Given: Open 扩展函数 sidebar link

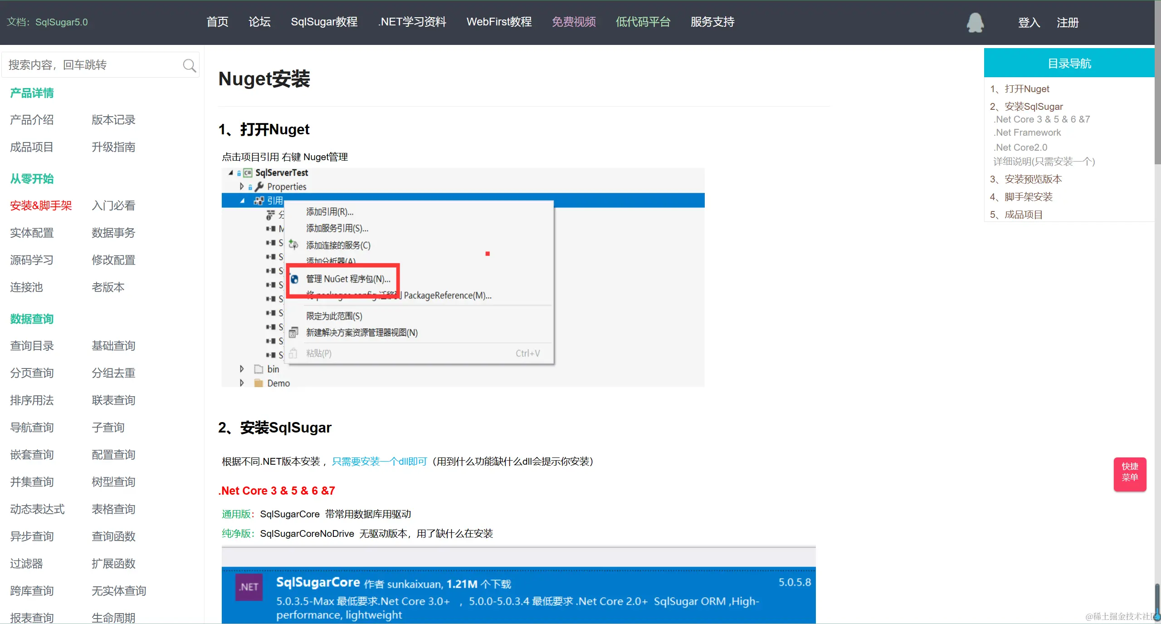Looking at the screenshot, I should pyautogui.click(x=113, y=564).
